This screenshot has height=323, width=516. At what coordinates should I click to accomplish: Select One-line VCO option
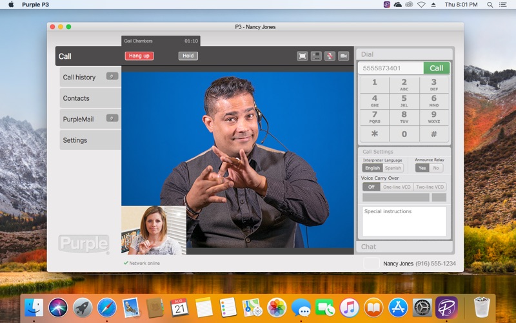[x=397, y=187]
